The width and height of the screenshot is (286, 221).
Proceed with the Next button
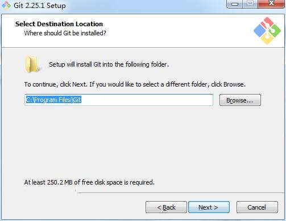[x=209, y=207]
